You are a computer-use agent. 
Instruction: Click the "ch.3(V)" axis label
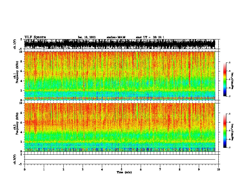point(15,159)
